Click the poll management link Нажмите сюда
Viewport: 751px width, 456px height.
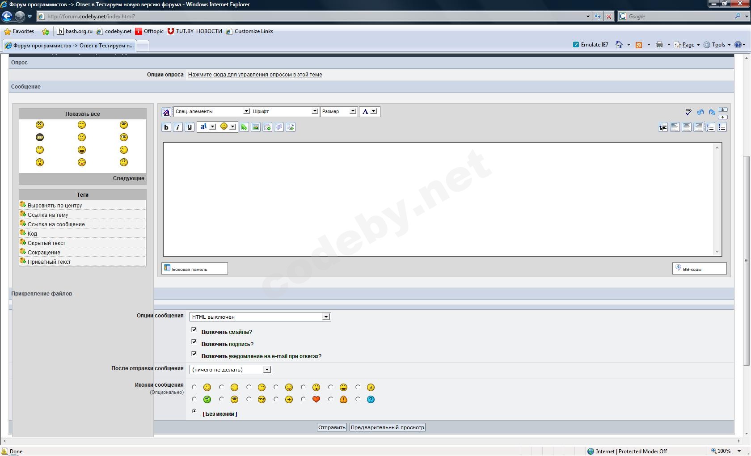(x=255, y=75)
